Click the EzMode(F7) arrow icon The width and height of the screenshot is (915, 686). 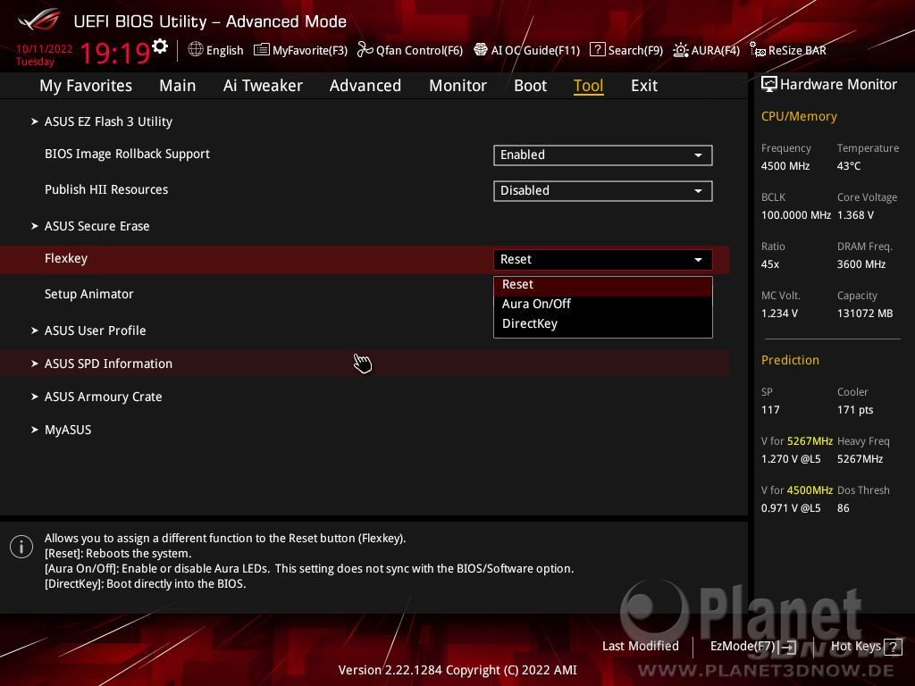pyautogui.click(x=788, y=647)
